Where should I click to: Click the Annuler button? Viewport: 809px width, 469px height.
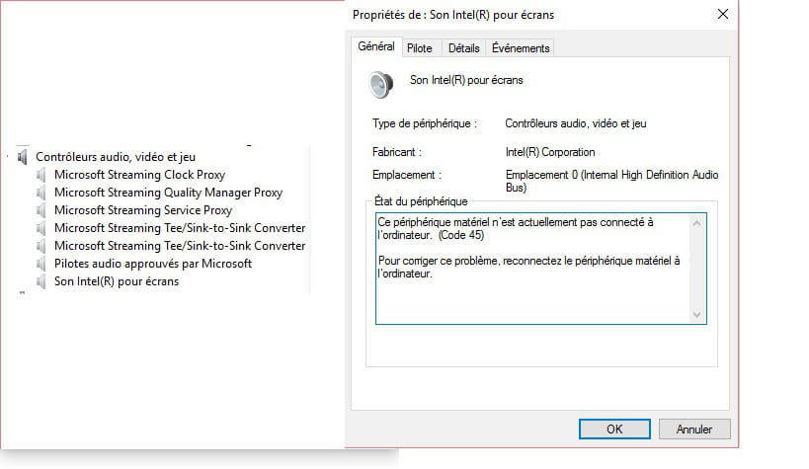(x=694, y=429)
